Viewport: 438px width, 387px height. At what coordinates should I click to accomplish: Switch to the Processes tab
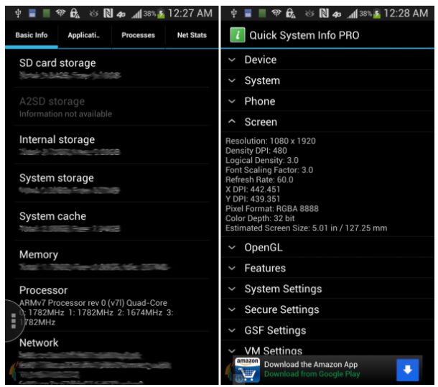tap(138, 35)
